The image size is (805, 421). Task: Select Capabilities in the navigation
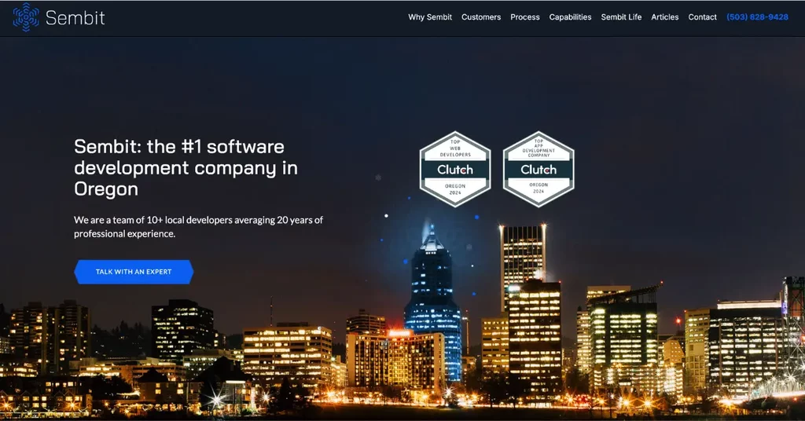click(570, 17)
